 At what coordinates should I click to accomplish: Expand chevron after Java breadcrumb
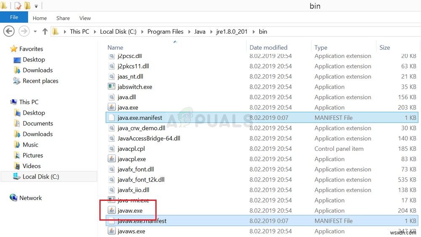(x=211, y=32)
